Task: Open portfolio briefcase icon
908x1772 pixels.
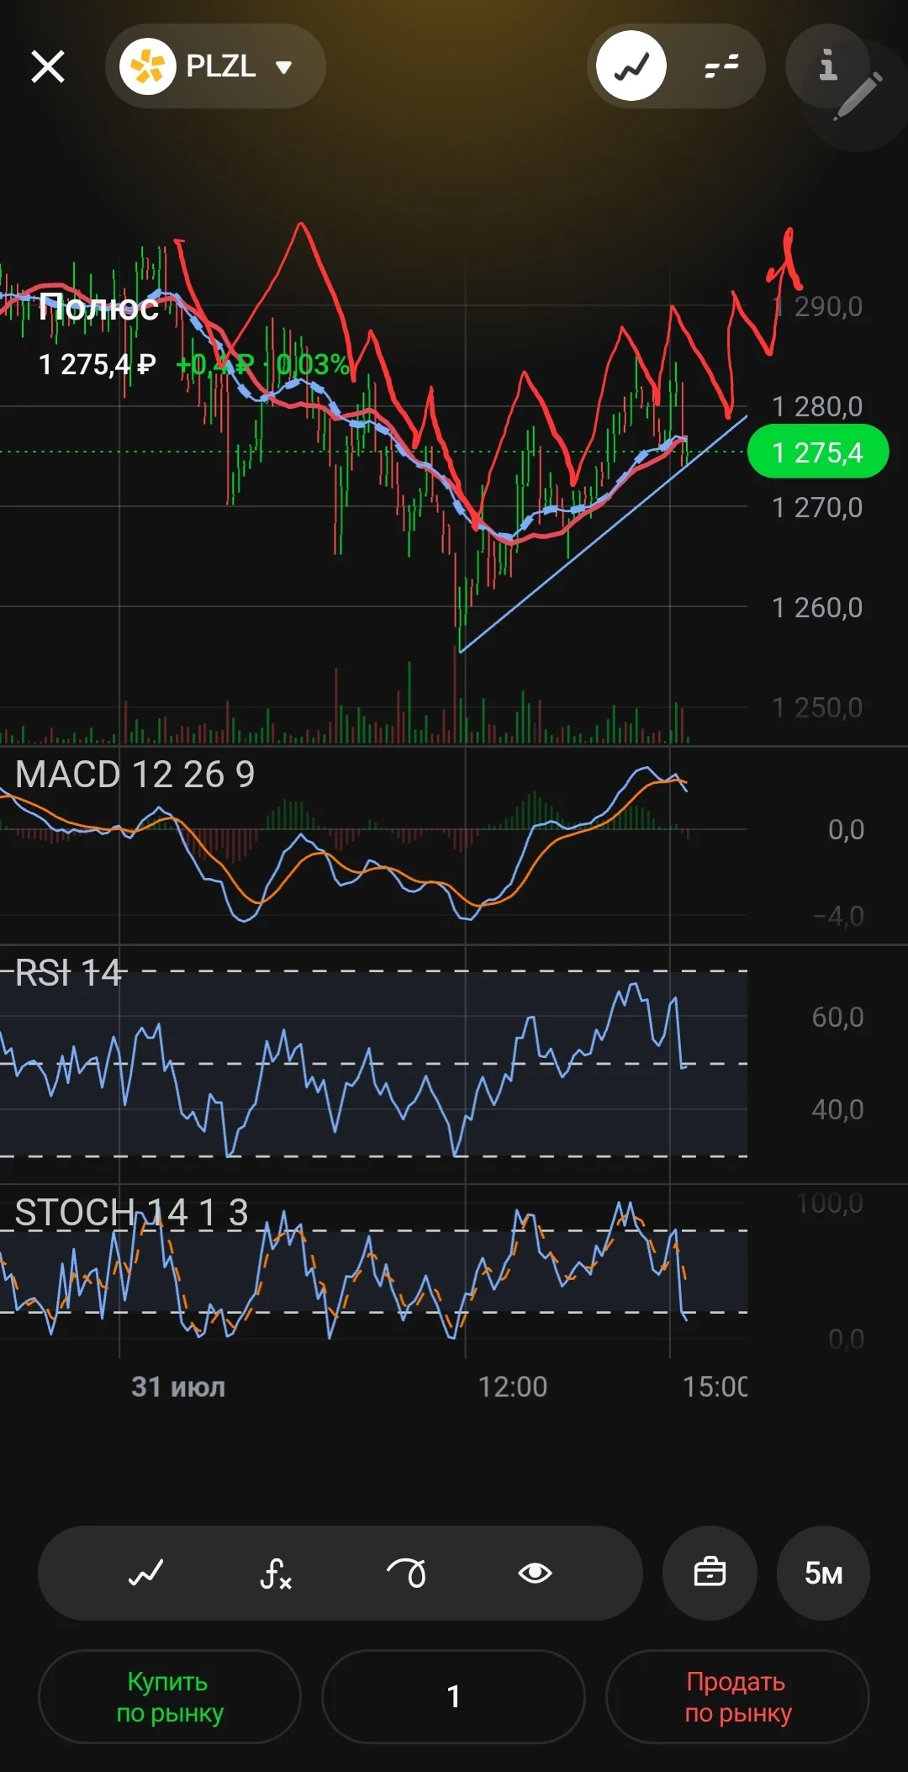Action: pyautogui.click(x=710, y=1573)
